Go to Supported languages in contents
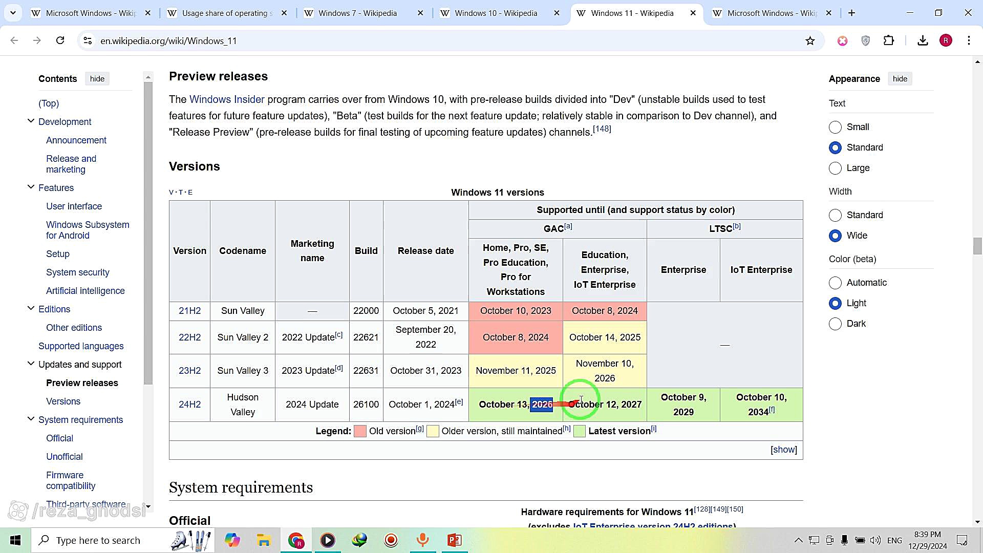 pyautogui.click(x=81, y=346)
